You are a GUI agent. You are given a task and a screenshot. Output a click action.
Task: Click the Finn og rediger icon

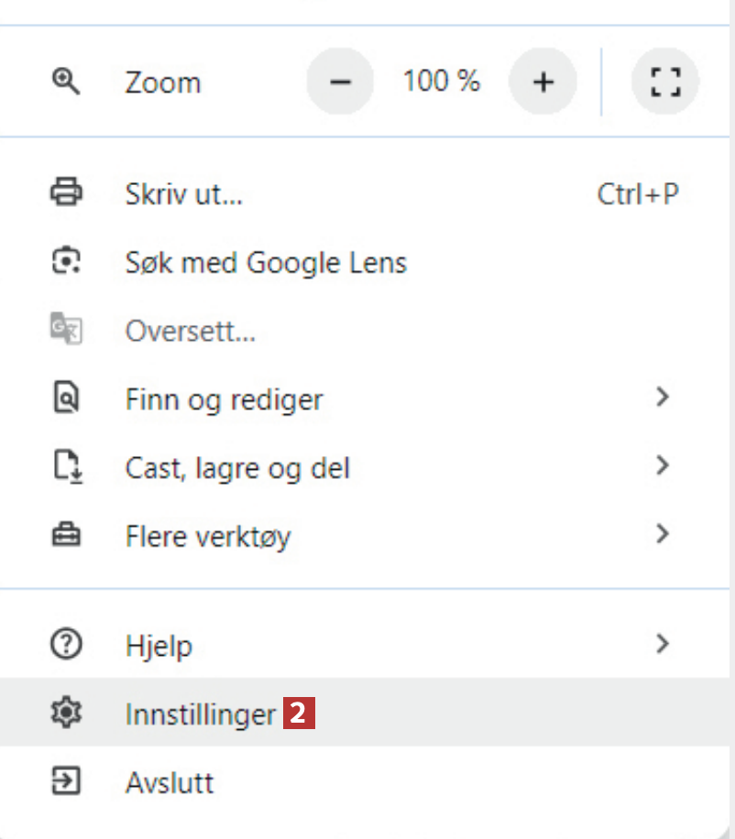pos(66,398)
